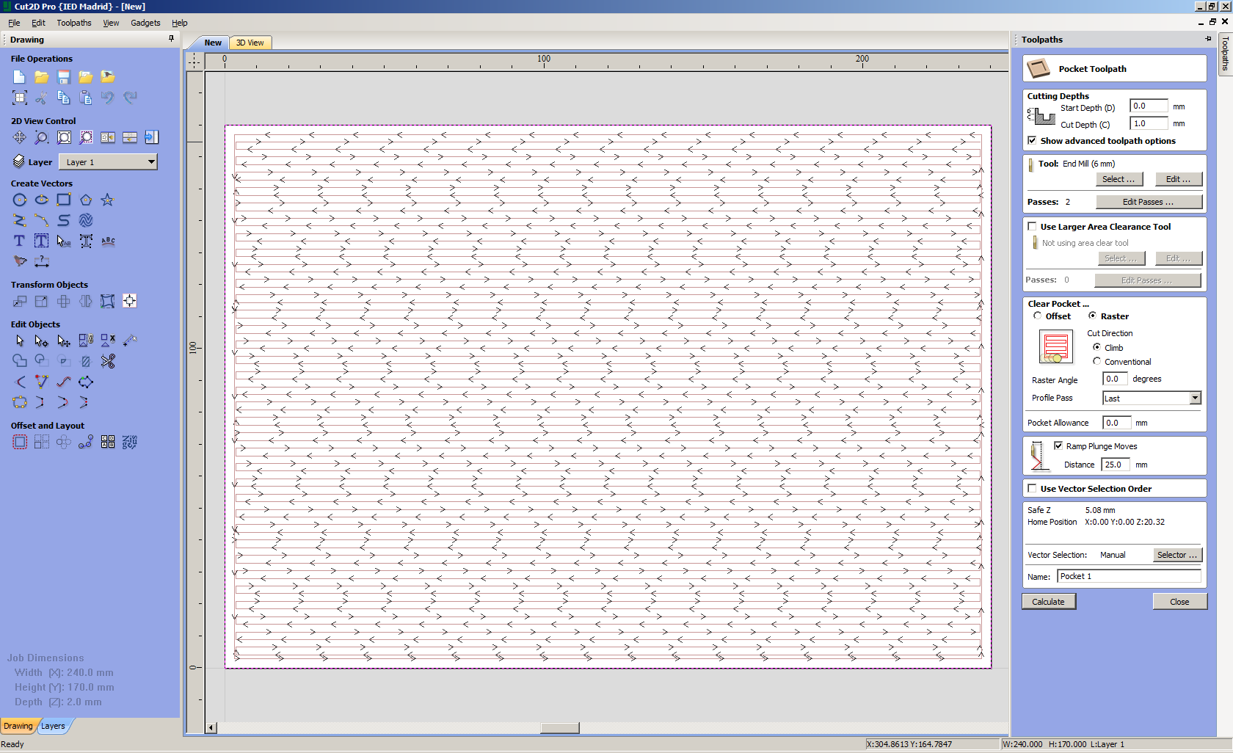Select the Offset vectors tool

[20, 442]
